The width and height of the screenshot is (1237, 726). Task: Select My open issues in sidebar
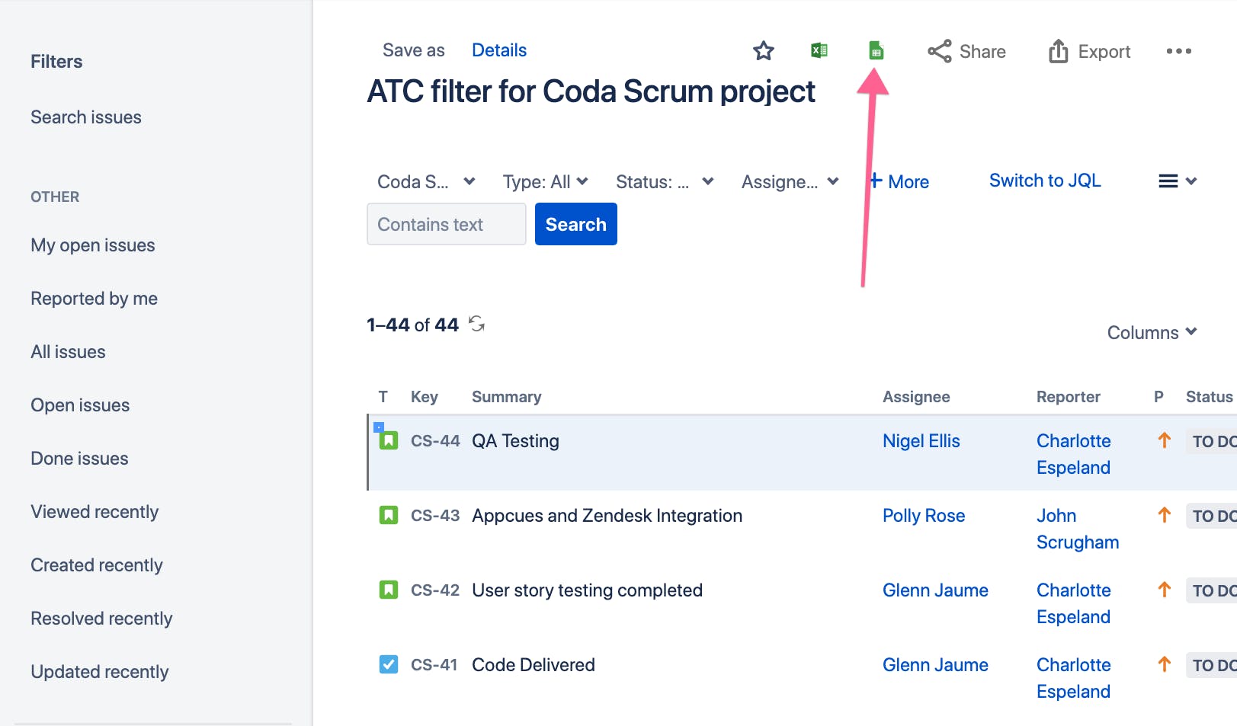(x=92, y=245)
